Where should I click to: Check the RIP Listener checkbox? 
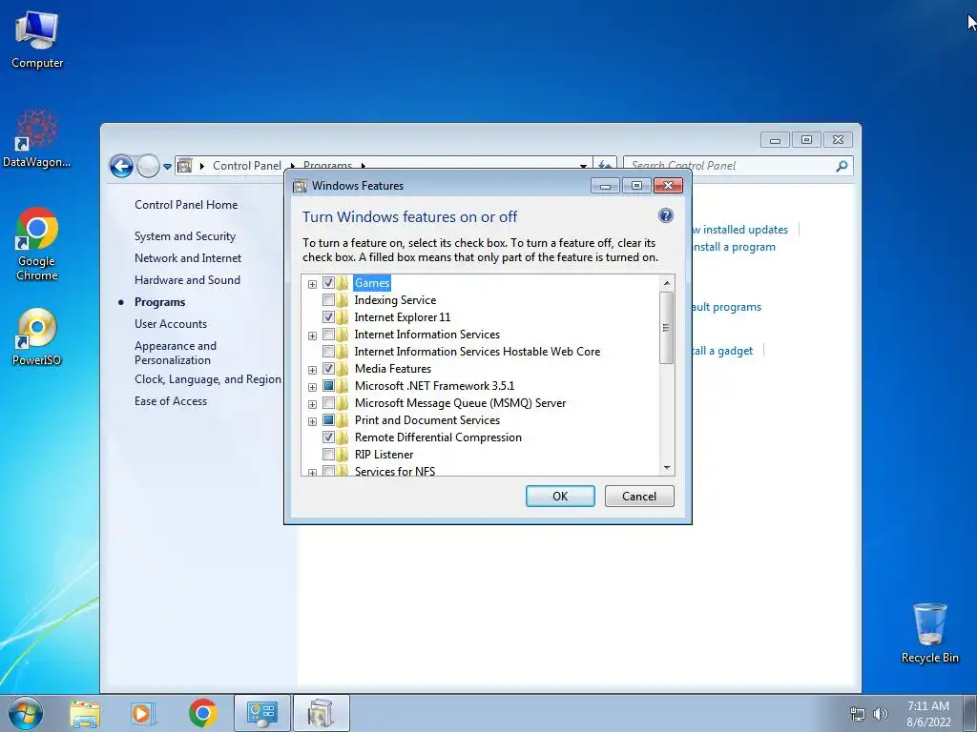(x=328, y=455)
